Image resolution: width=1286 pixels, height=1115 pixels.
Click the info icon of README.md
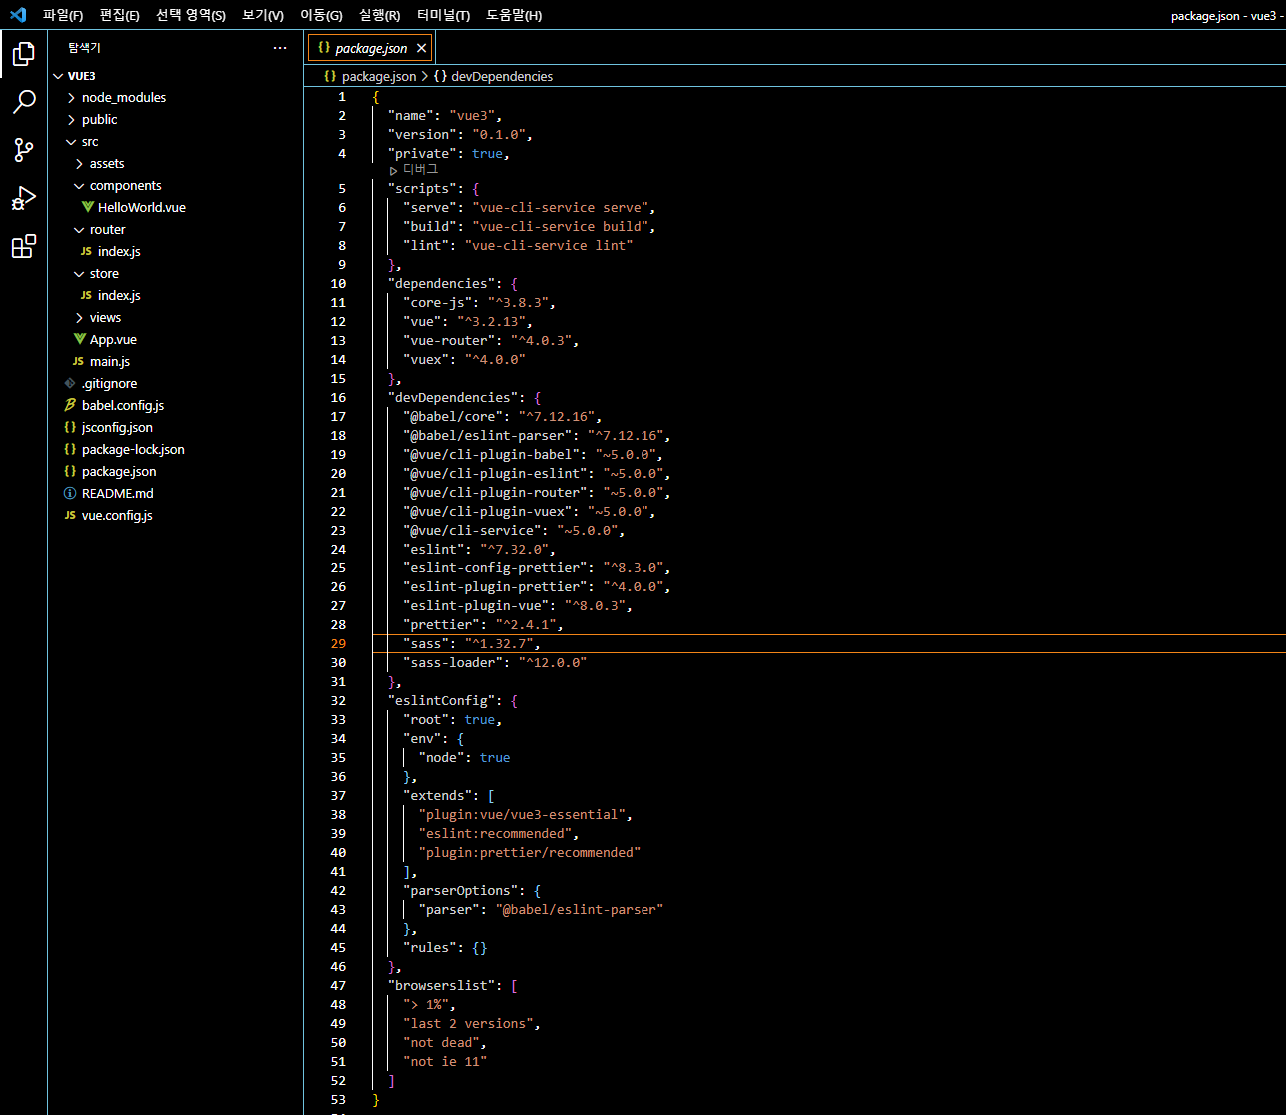(x=70, y=493)
